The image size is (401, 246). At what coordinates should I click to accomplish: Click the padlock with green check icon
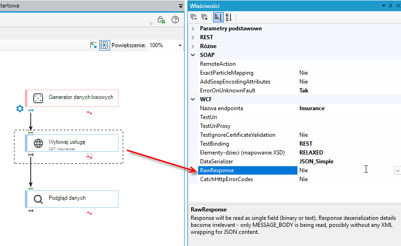pos(161,20)
